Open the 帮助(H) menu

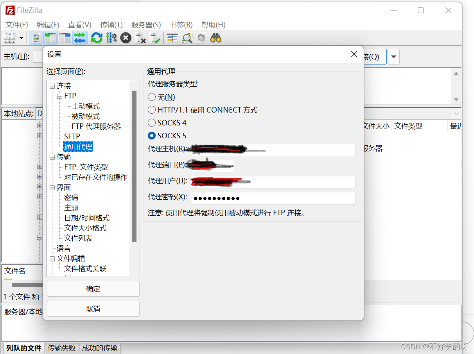coord(213,25)
